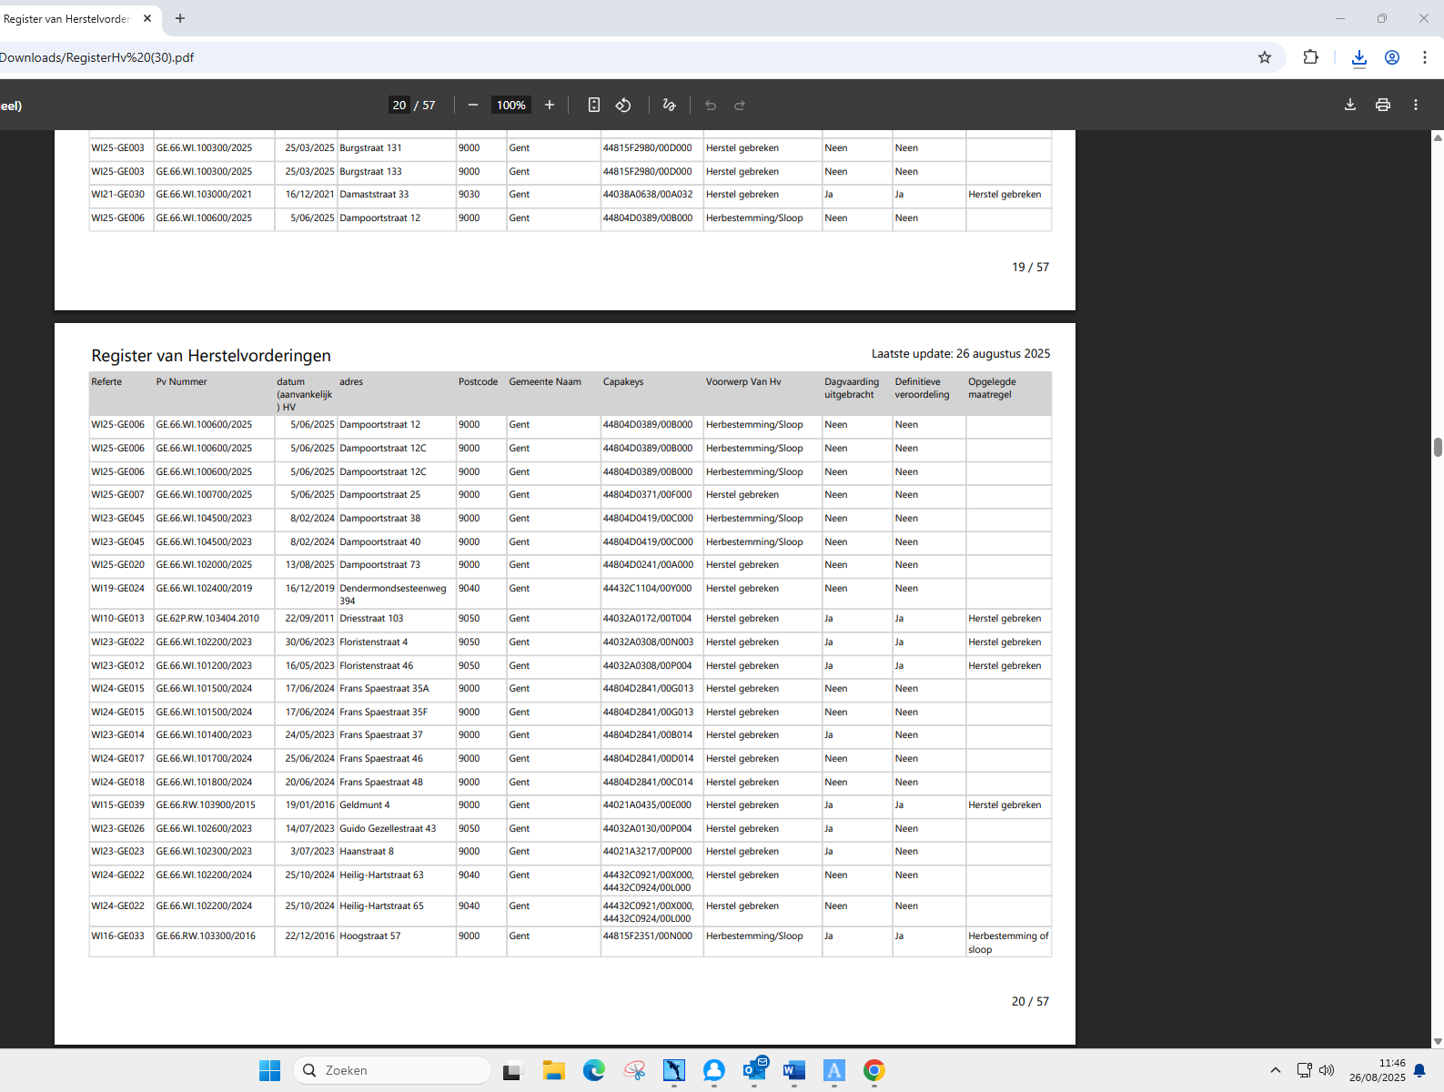This screenshot has height=1092, width=1444.
Task: Click the scrollbar up arrow
Action: point(1438,137)
